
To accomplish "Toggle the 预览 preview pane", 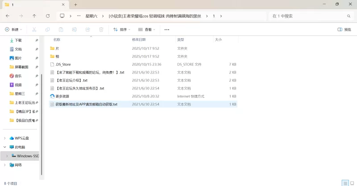I will point(344,30).
